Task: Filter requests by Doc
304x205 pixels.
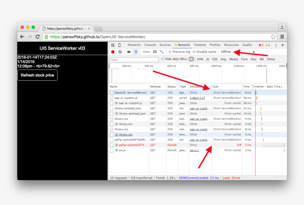Action: click(254, 59)
